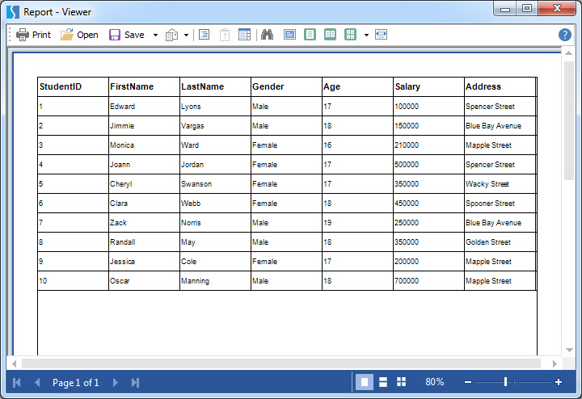Expand the Save dropdown arrow

[x=155, y=36]
